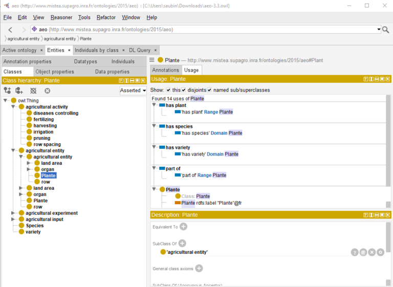393x287 pixels.
Task: Click the back navigation arrow
Action: pyautogui.click(x=10, y=30)
